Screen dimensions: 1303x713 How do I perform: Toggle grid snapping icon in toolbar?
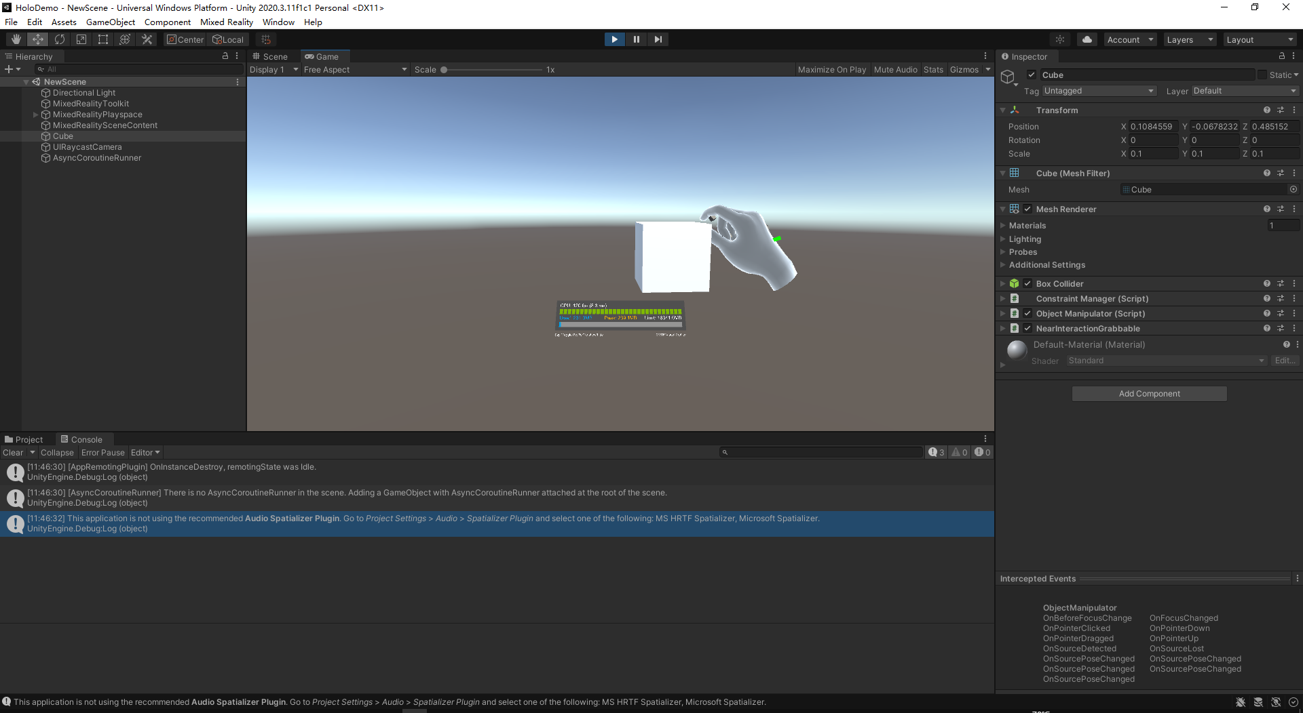266,39
